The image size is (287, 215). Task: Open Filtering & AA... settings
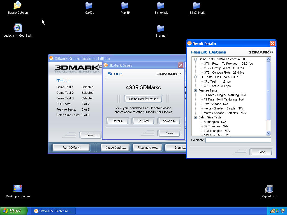click(148, 148)
